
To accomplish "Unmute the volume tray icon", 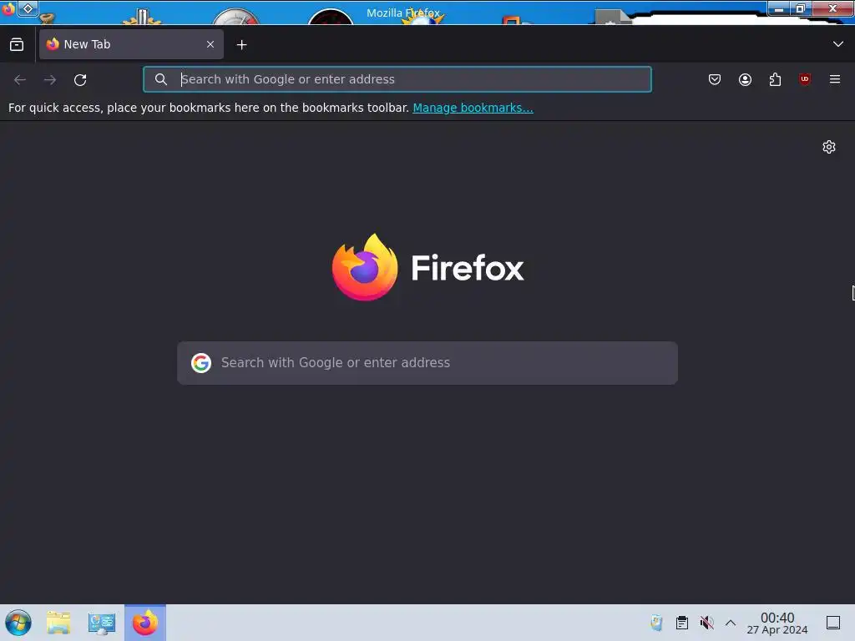I will [706, 623].
